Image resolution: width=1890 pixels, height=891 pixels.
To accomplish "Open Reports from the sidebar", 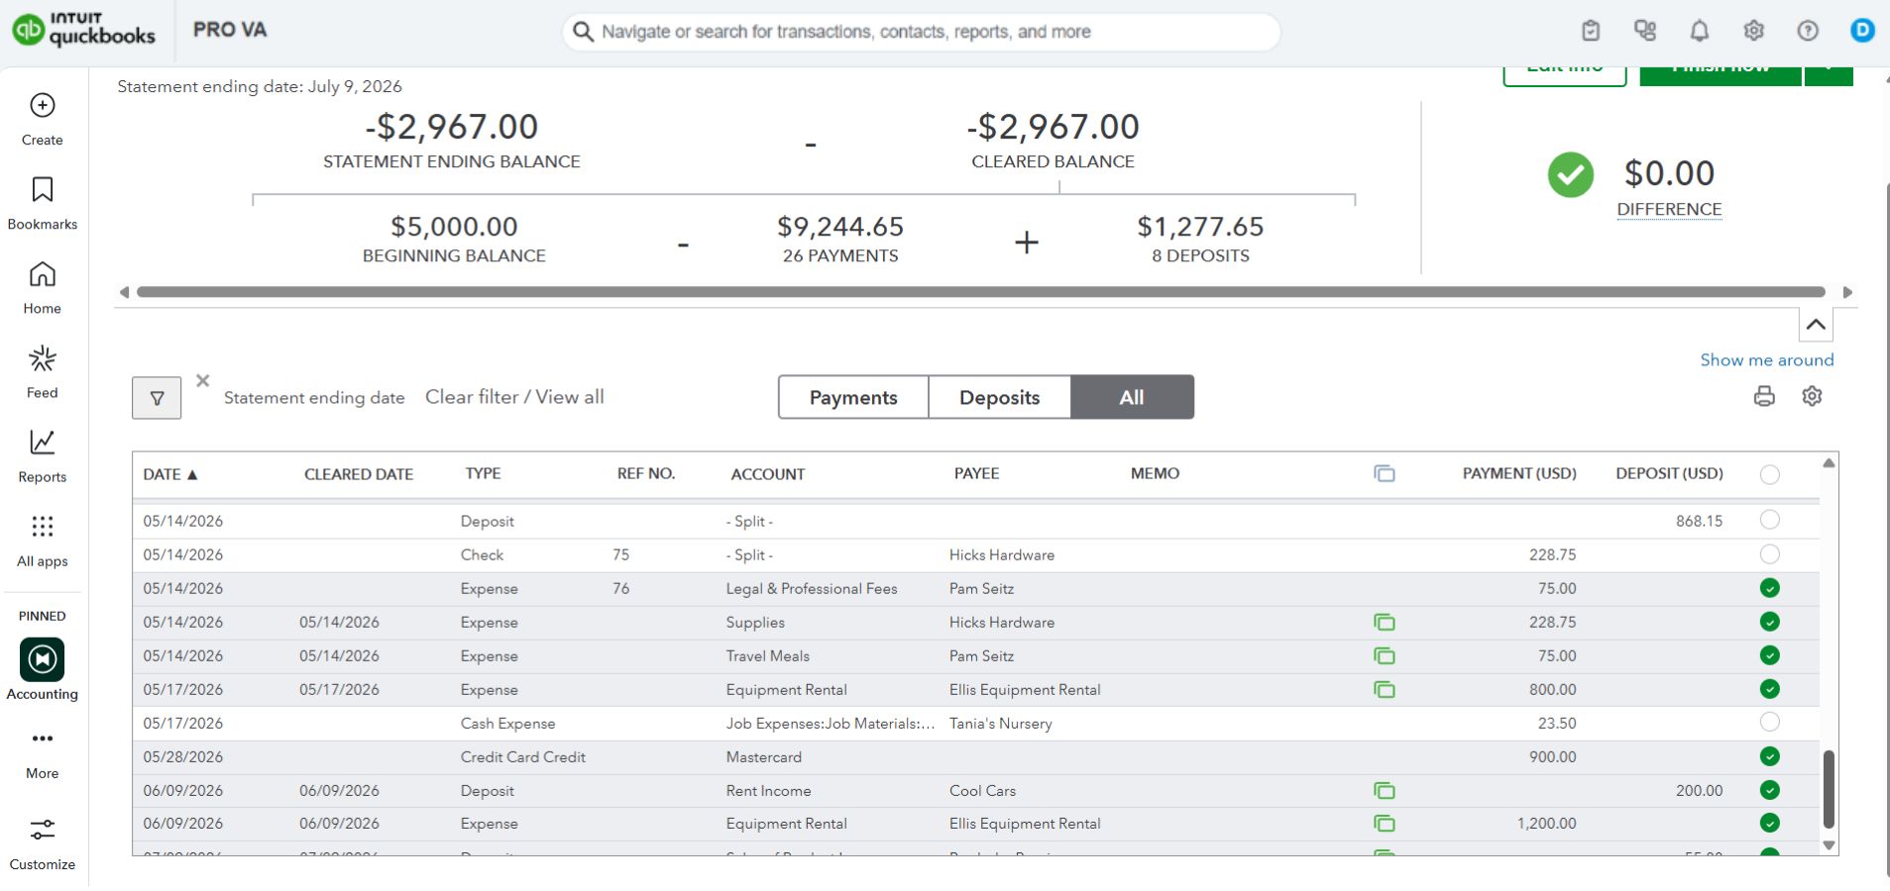I will [43, 455].
